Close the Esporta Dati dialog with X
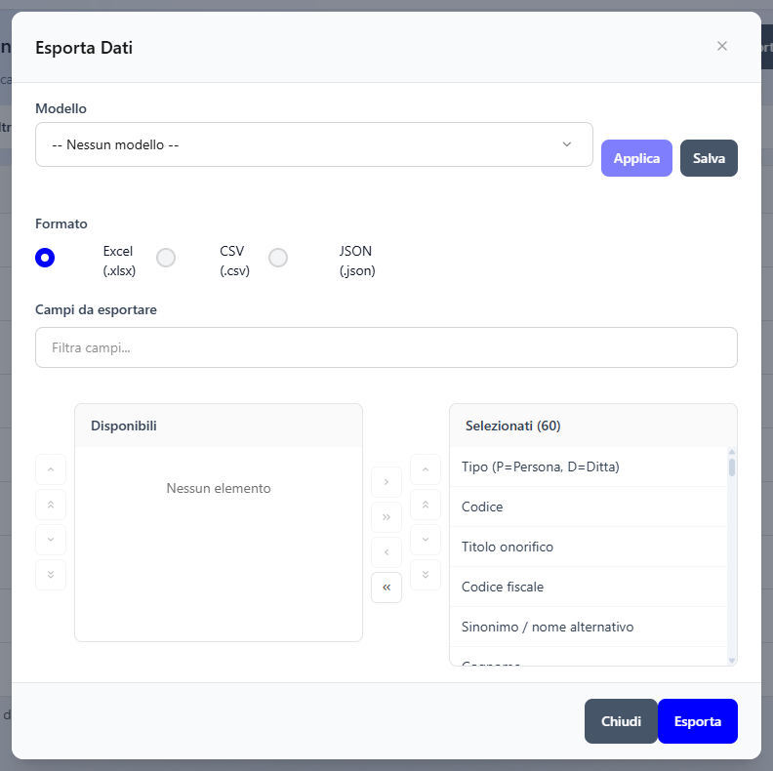 coord(721,46)
